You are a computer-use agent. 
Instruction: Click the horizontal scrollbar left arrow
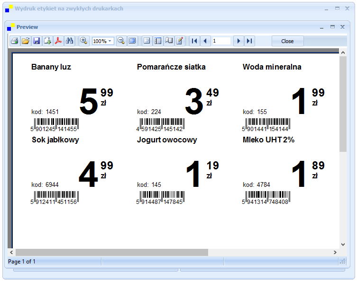coord(11,252)
